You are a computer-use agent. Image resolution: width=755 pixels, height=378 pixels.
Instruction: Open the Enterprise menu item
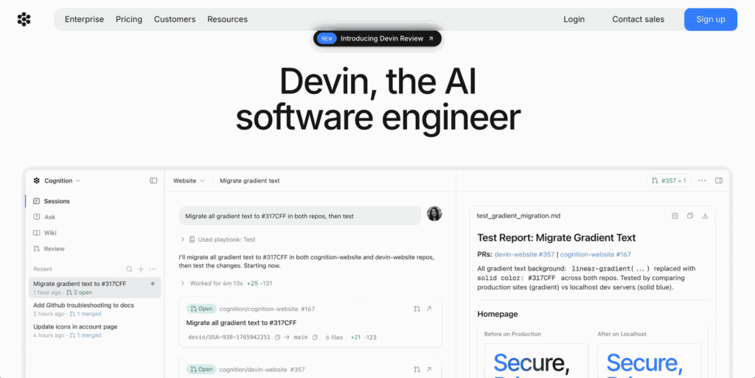[84, 19]
